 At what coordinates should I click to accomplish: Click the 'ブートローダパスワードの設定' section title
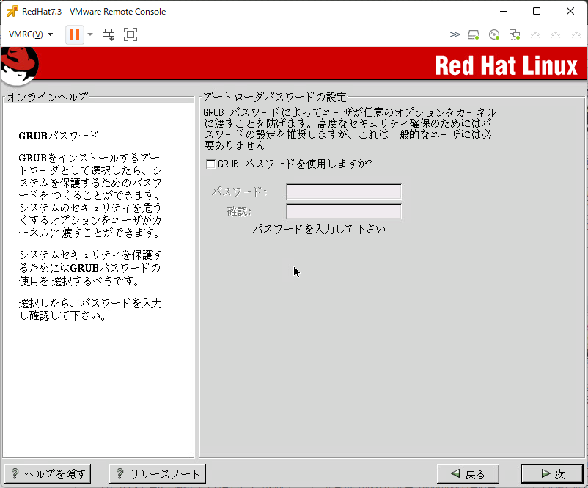274,97
